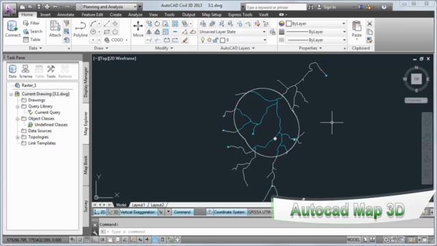Screen dimensions: 437x246
Task: Click the ViewCube TOP face
Action: (x=417, y=79)
